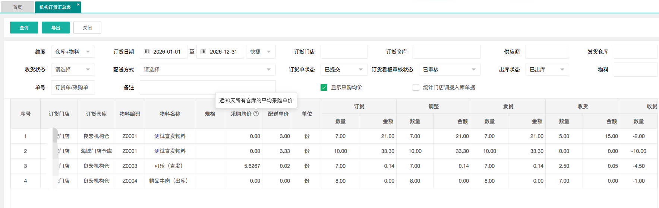Click the 备注 input field

[x=208, y=87]
